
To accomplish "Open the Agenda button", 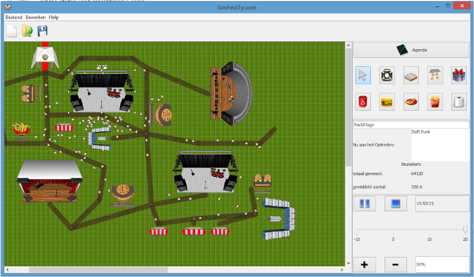I will pyautogui.click(x=412, y=50).
